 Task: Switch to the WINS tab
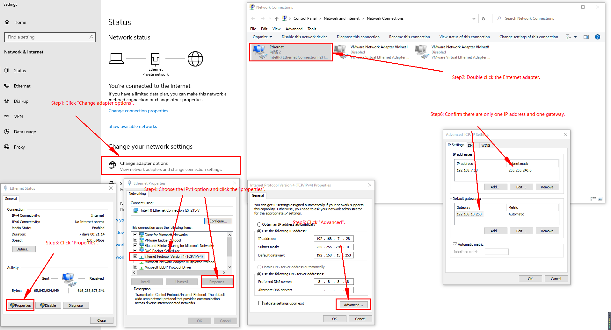point(486,145)
